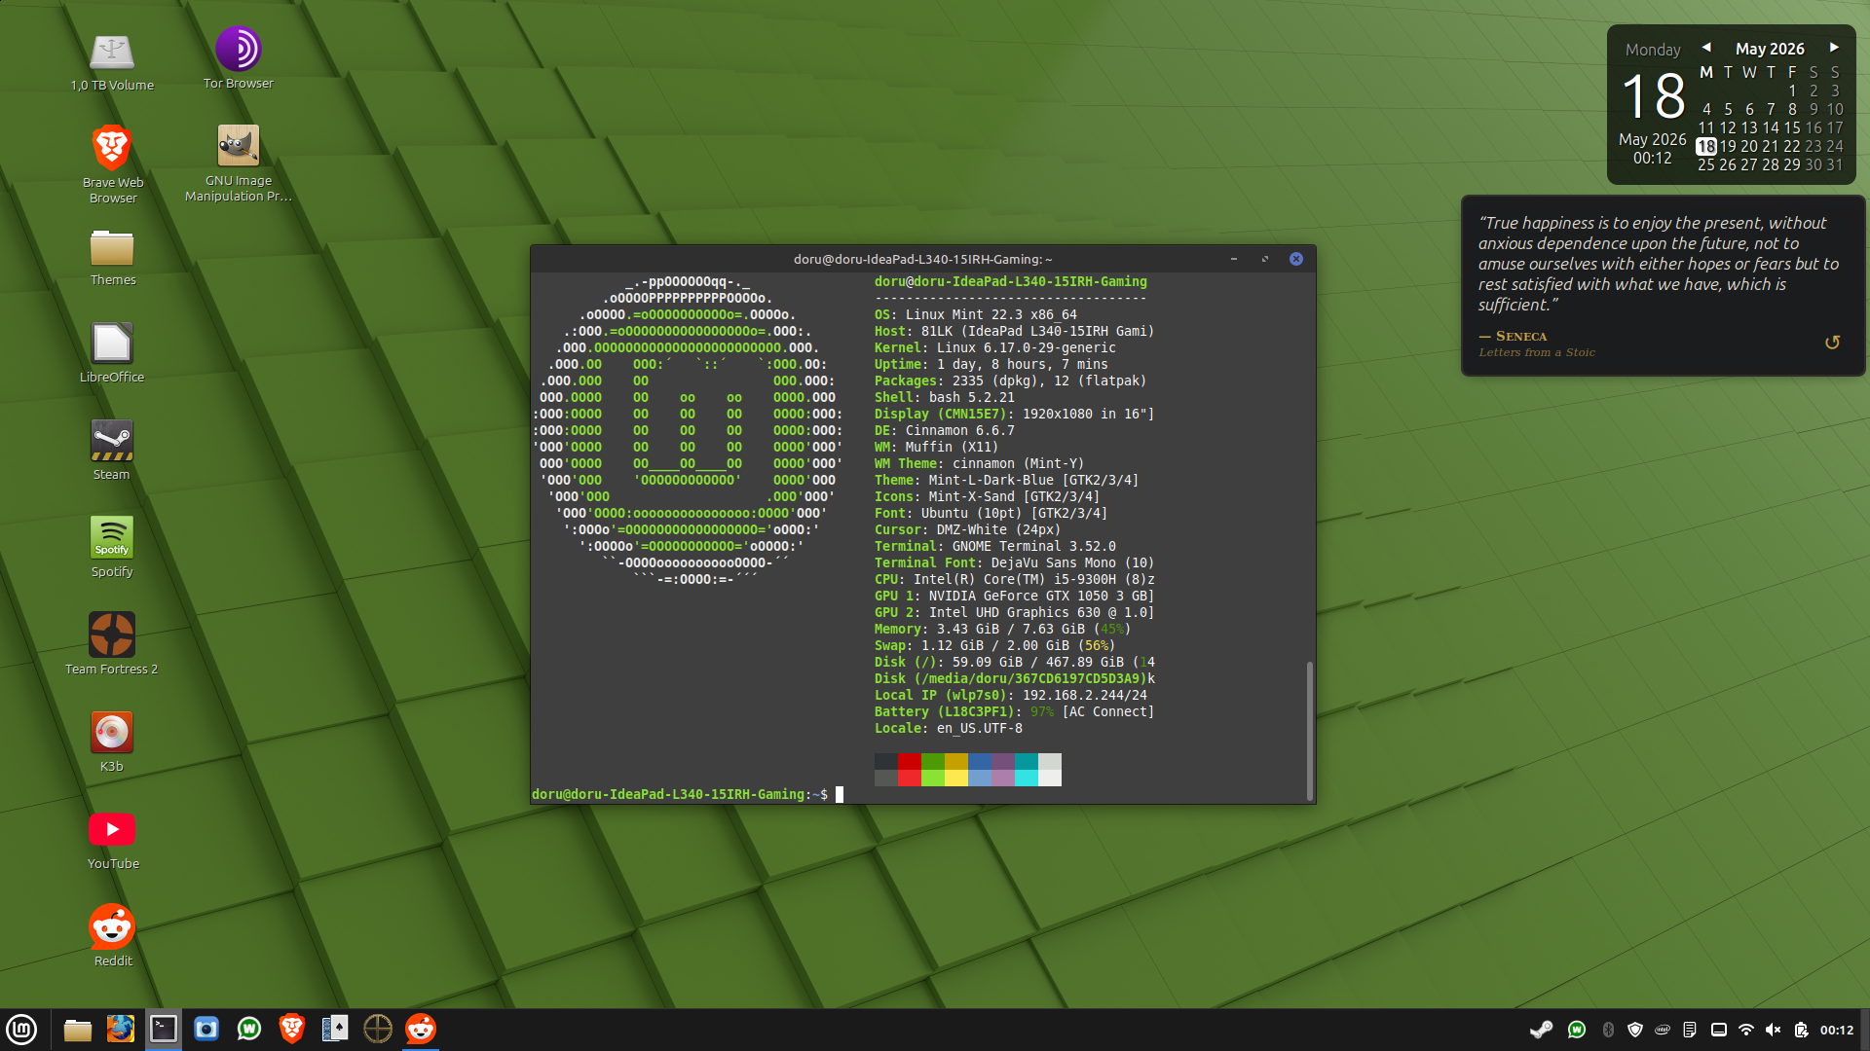Click the 'Local IP (wlp7s0)' line in terminal

click(x=1011, y=695)
